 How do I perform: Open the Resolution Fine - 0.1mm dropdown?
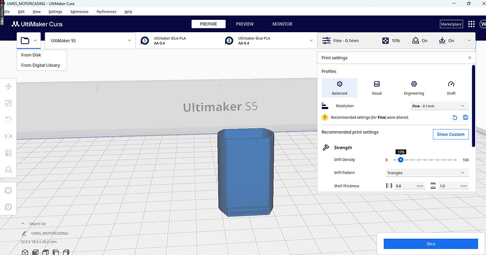(x=438, y=106)
